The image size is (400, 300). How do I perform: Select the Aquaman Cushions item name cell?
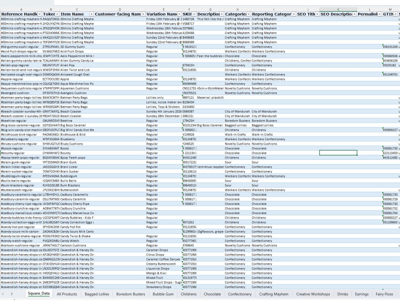(77, 88)
